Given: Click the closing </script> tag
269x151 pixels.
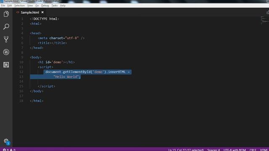Looking at the screenshot, I should click(47, 86).
